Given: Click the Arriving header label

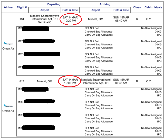Looking at the screenshot, I should (105, 4).
